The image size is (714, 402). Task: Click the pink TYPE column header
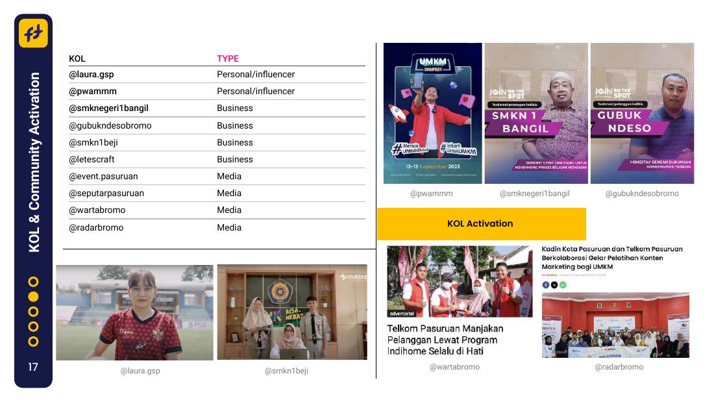228,58
